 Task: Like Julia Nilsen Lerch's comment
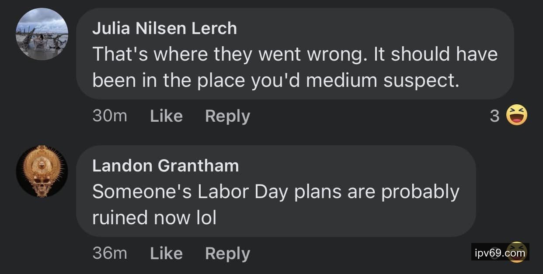coord(166,116)
